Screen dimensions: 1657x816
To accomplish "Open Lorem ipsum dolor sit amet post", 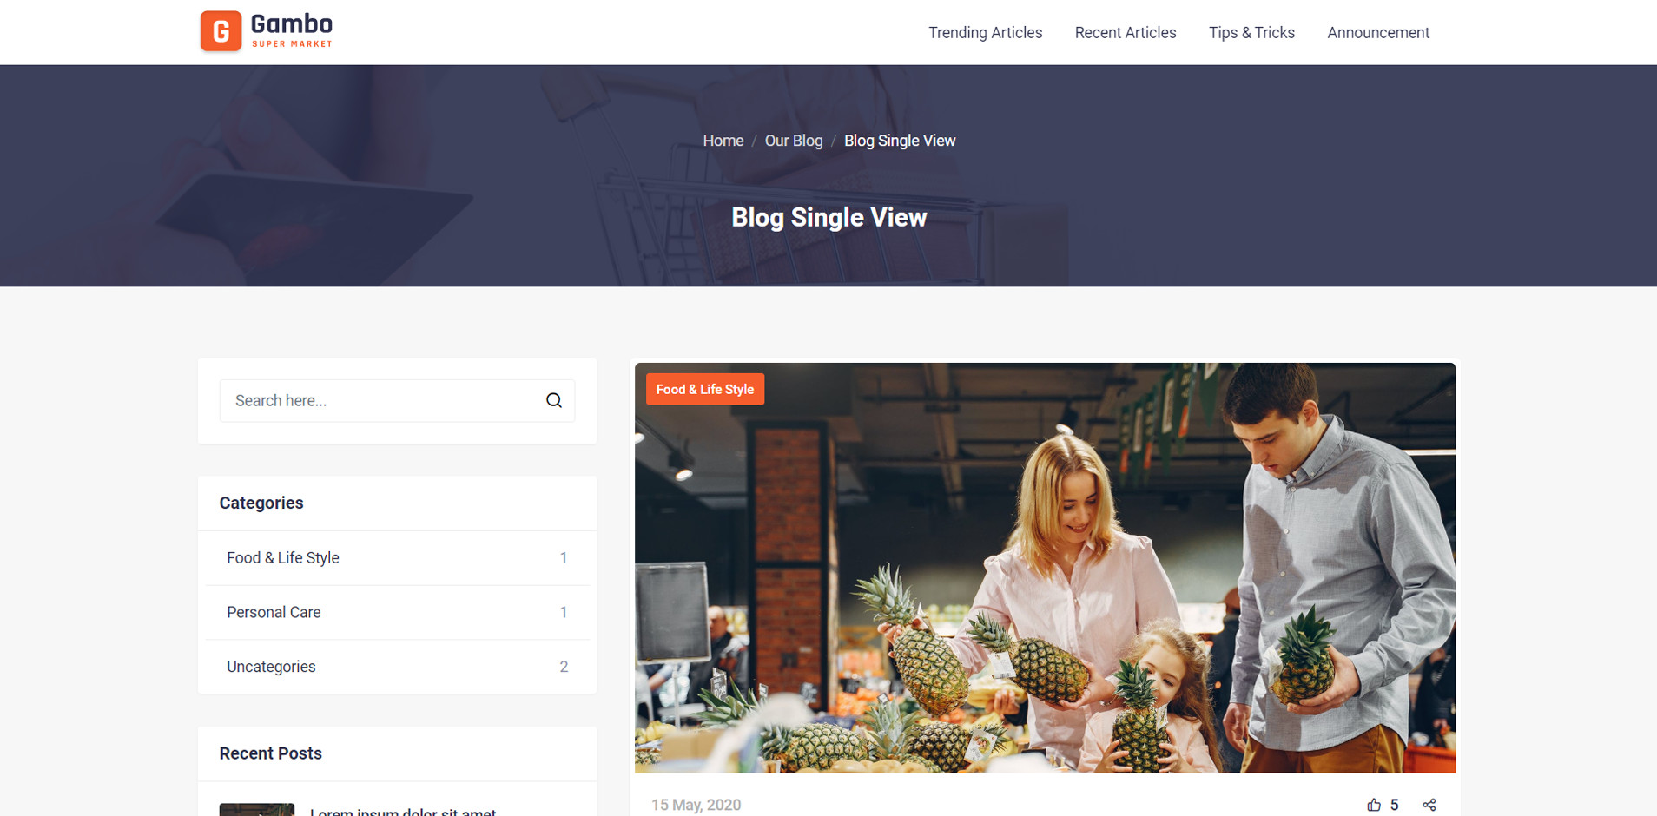I will coord(403,812).
